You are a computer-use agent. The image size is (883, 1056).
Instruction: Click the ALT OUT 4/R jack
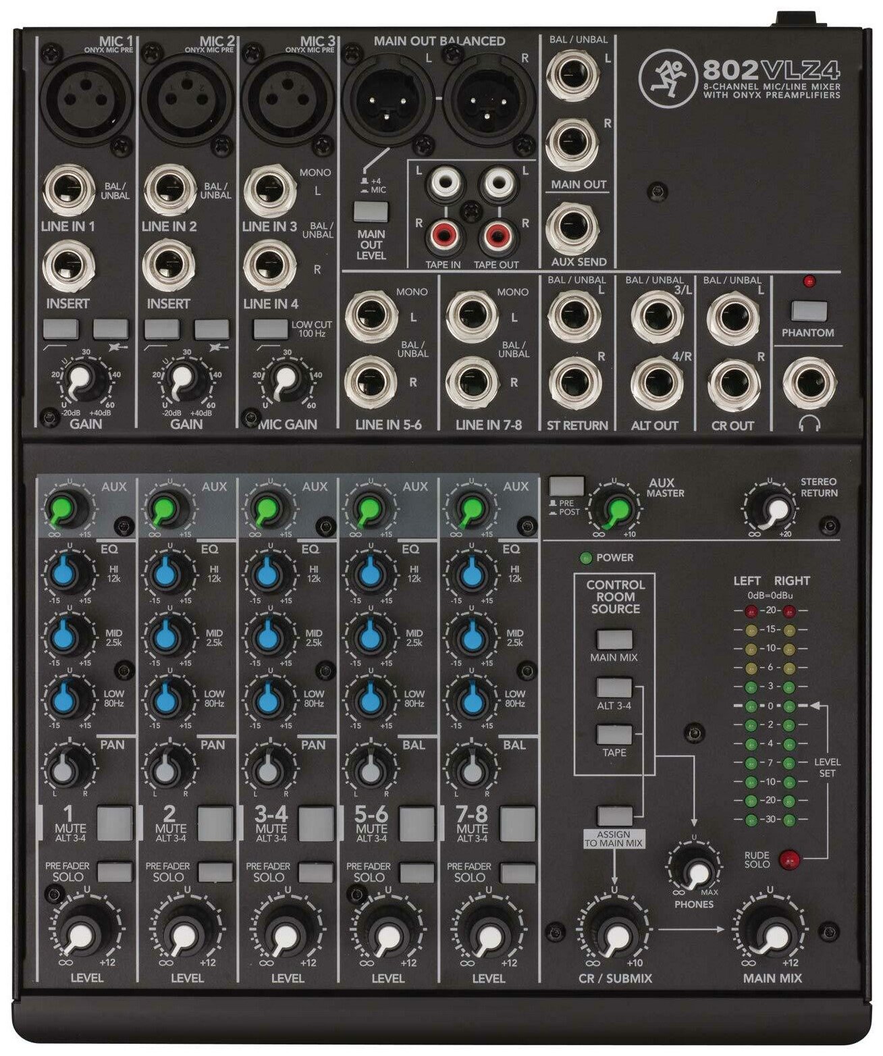click(x=656, y=383)
